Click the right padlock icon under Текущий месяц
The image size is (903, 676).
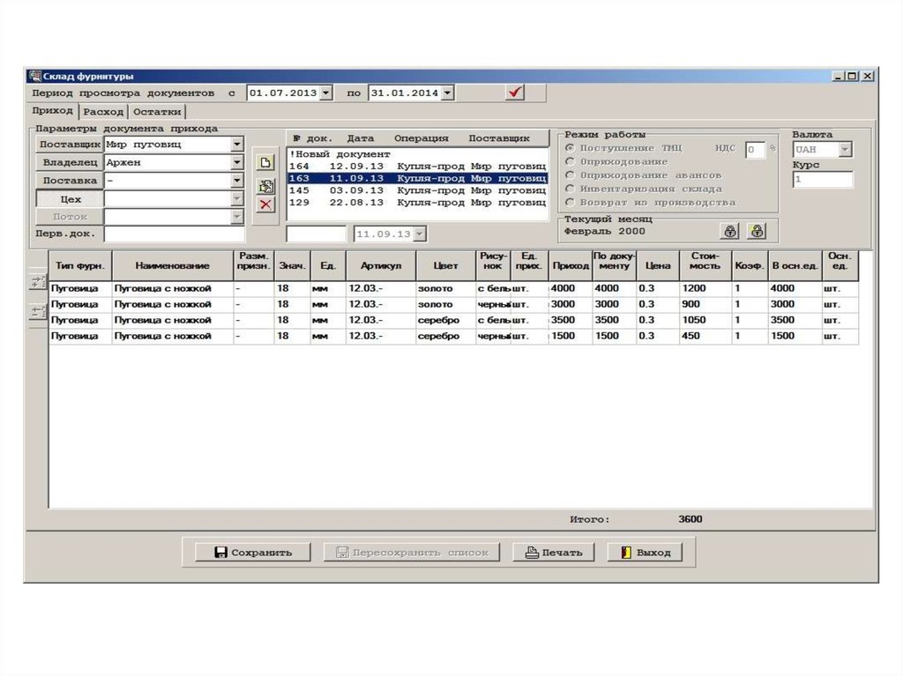tap(756, 232)
